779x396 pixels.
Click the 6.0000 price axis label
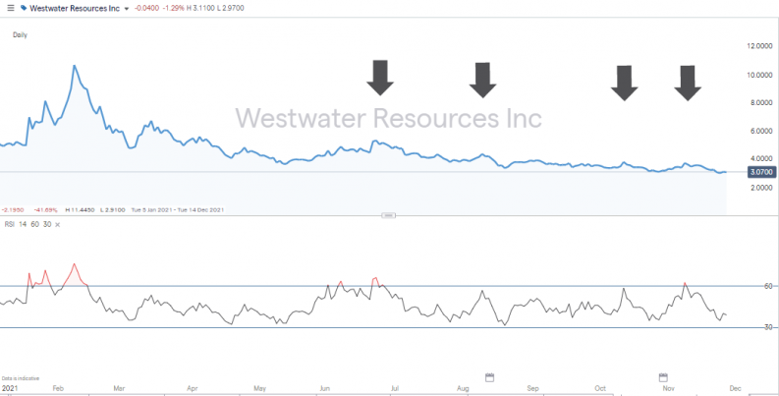[759, 131]
